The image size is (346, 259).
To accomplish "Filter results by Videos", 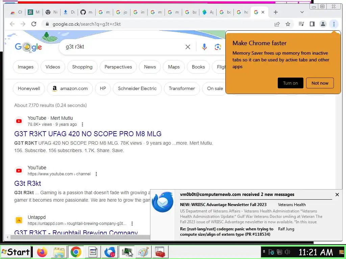I will [x=53, y=67].
